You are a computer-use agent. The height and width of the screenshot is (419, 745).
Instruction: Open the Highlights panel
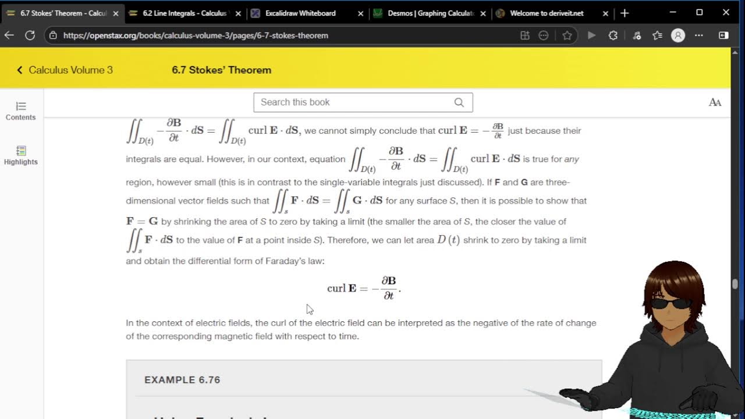coord(20,155)
